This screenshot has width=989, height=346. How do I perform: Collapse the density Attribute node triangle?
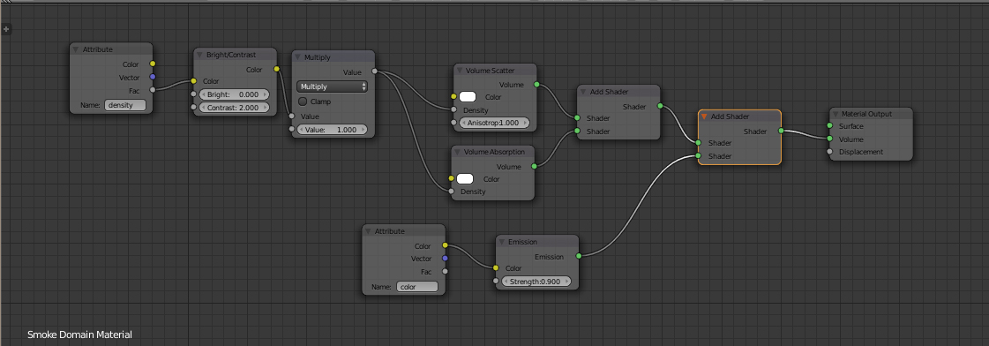pos(76,49)
